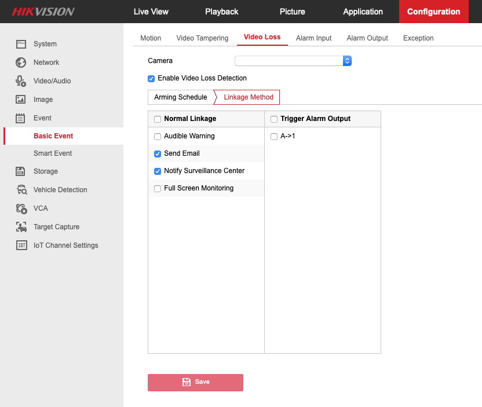
Task: Open the Playback top menu
Action: pyautogui.click(x=221, y=12)
